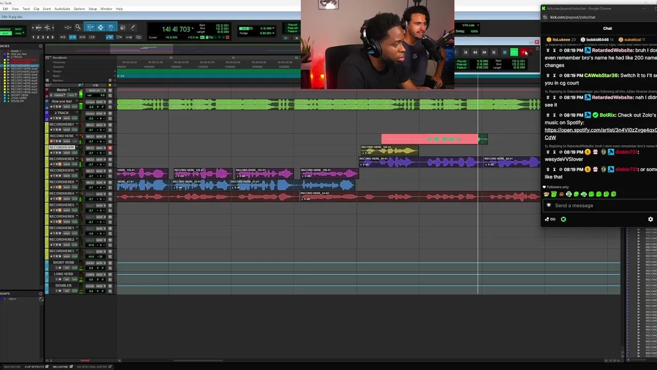
Task: Click the itsLukeee top gifter badge
Action: coord(561,40)
